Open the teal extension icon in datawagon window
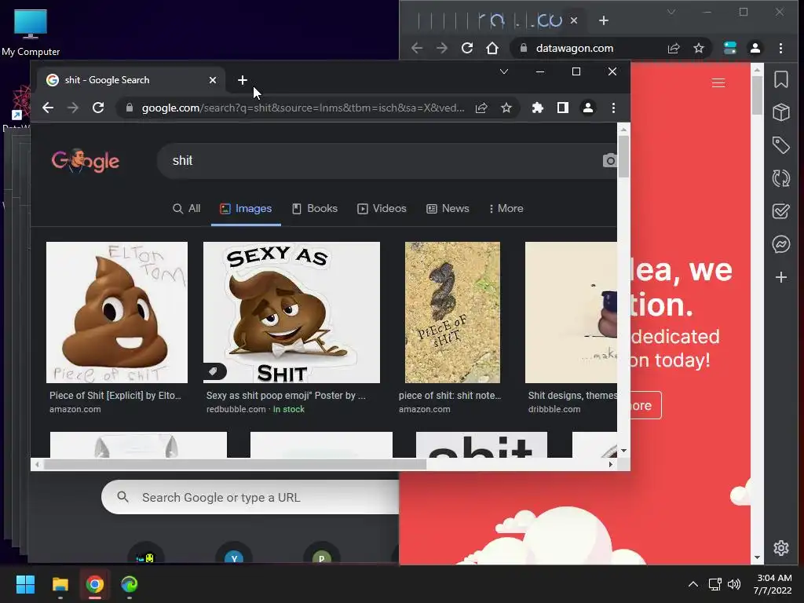 [x=729, y=48]
